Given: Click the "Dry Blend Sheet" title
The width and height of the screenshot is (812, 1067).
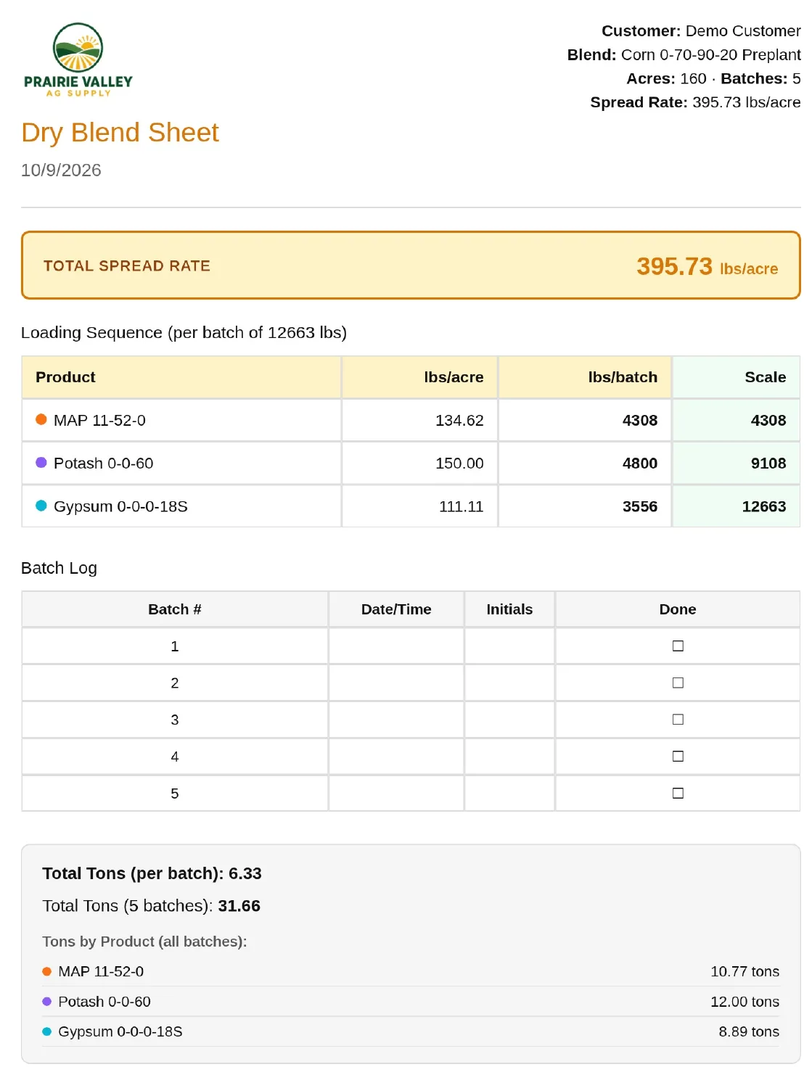Looking at the screenshot, I should [120, 133].
